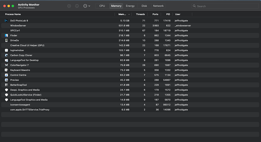Switch to the Energy tab
This screenshot has height=142, width=261.
tap(130, 6)
